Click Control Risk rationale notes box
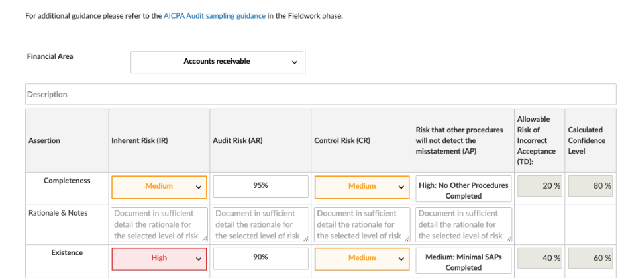620x278 pixels. coord(362,224)
